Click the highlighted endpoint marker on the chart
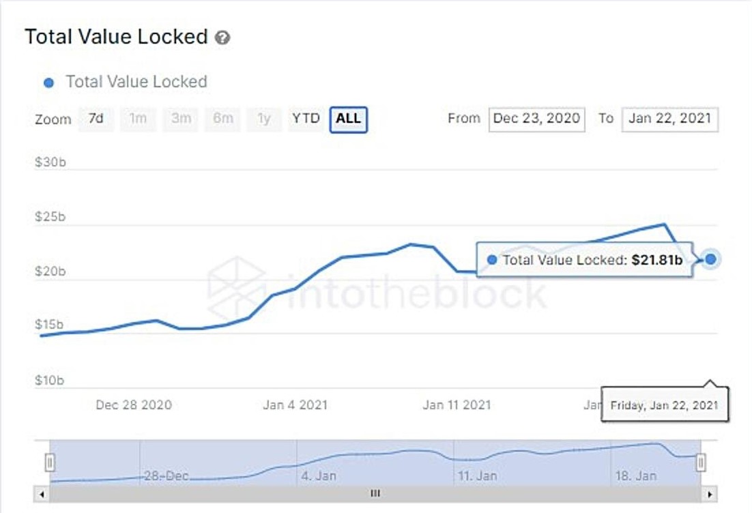 click(x=710, y=259)
